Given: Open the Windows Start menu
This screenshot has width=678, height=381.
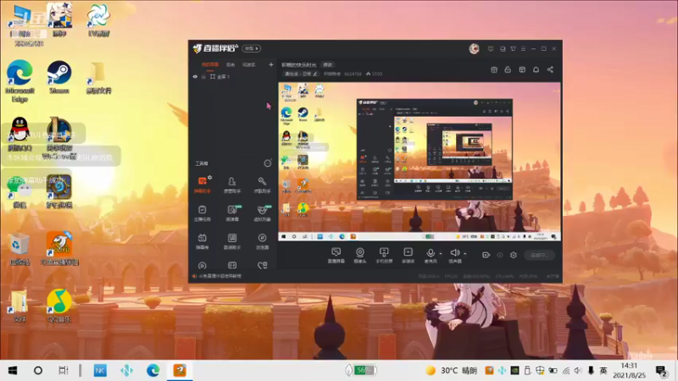Looking at the screenshot, I should [x=13, y=370].
